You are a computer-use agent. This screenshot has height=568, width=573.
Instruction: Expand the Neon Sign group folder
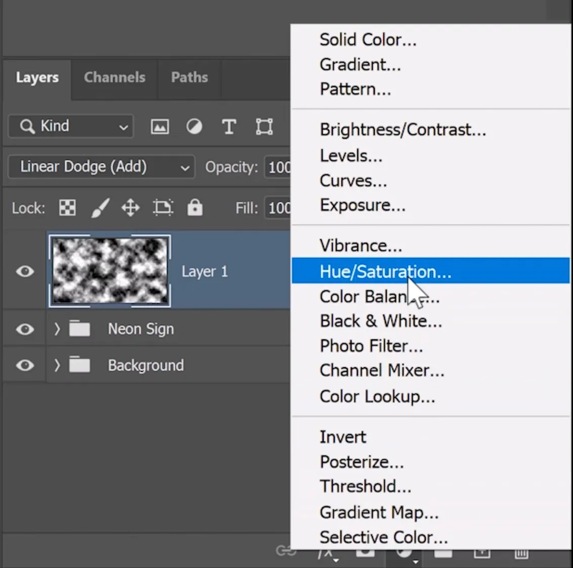57,329
